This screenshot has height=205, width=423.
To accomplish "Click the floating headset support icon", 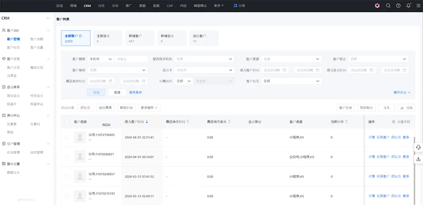I will coord(418,147).
